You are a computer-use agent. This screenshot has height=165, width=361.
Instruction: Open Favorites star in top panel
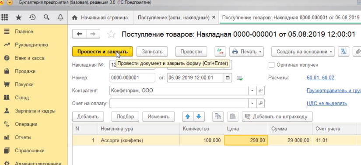click(18, 18)
